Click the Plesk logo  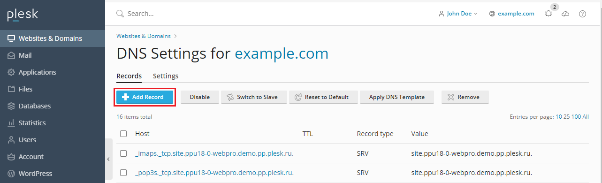pyautogui.click(x=23, y=15)
